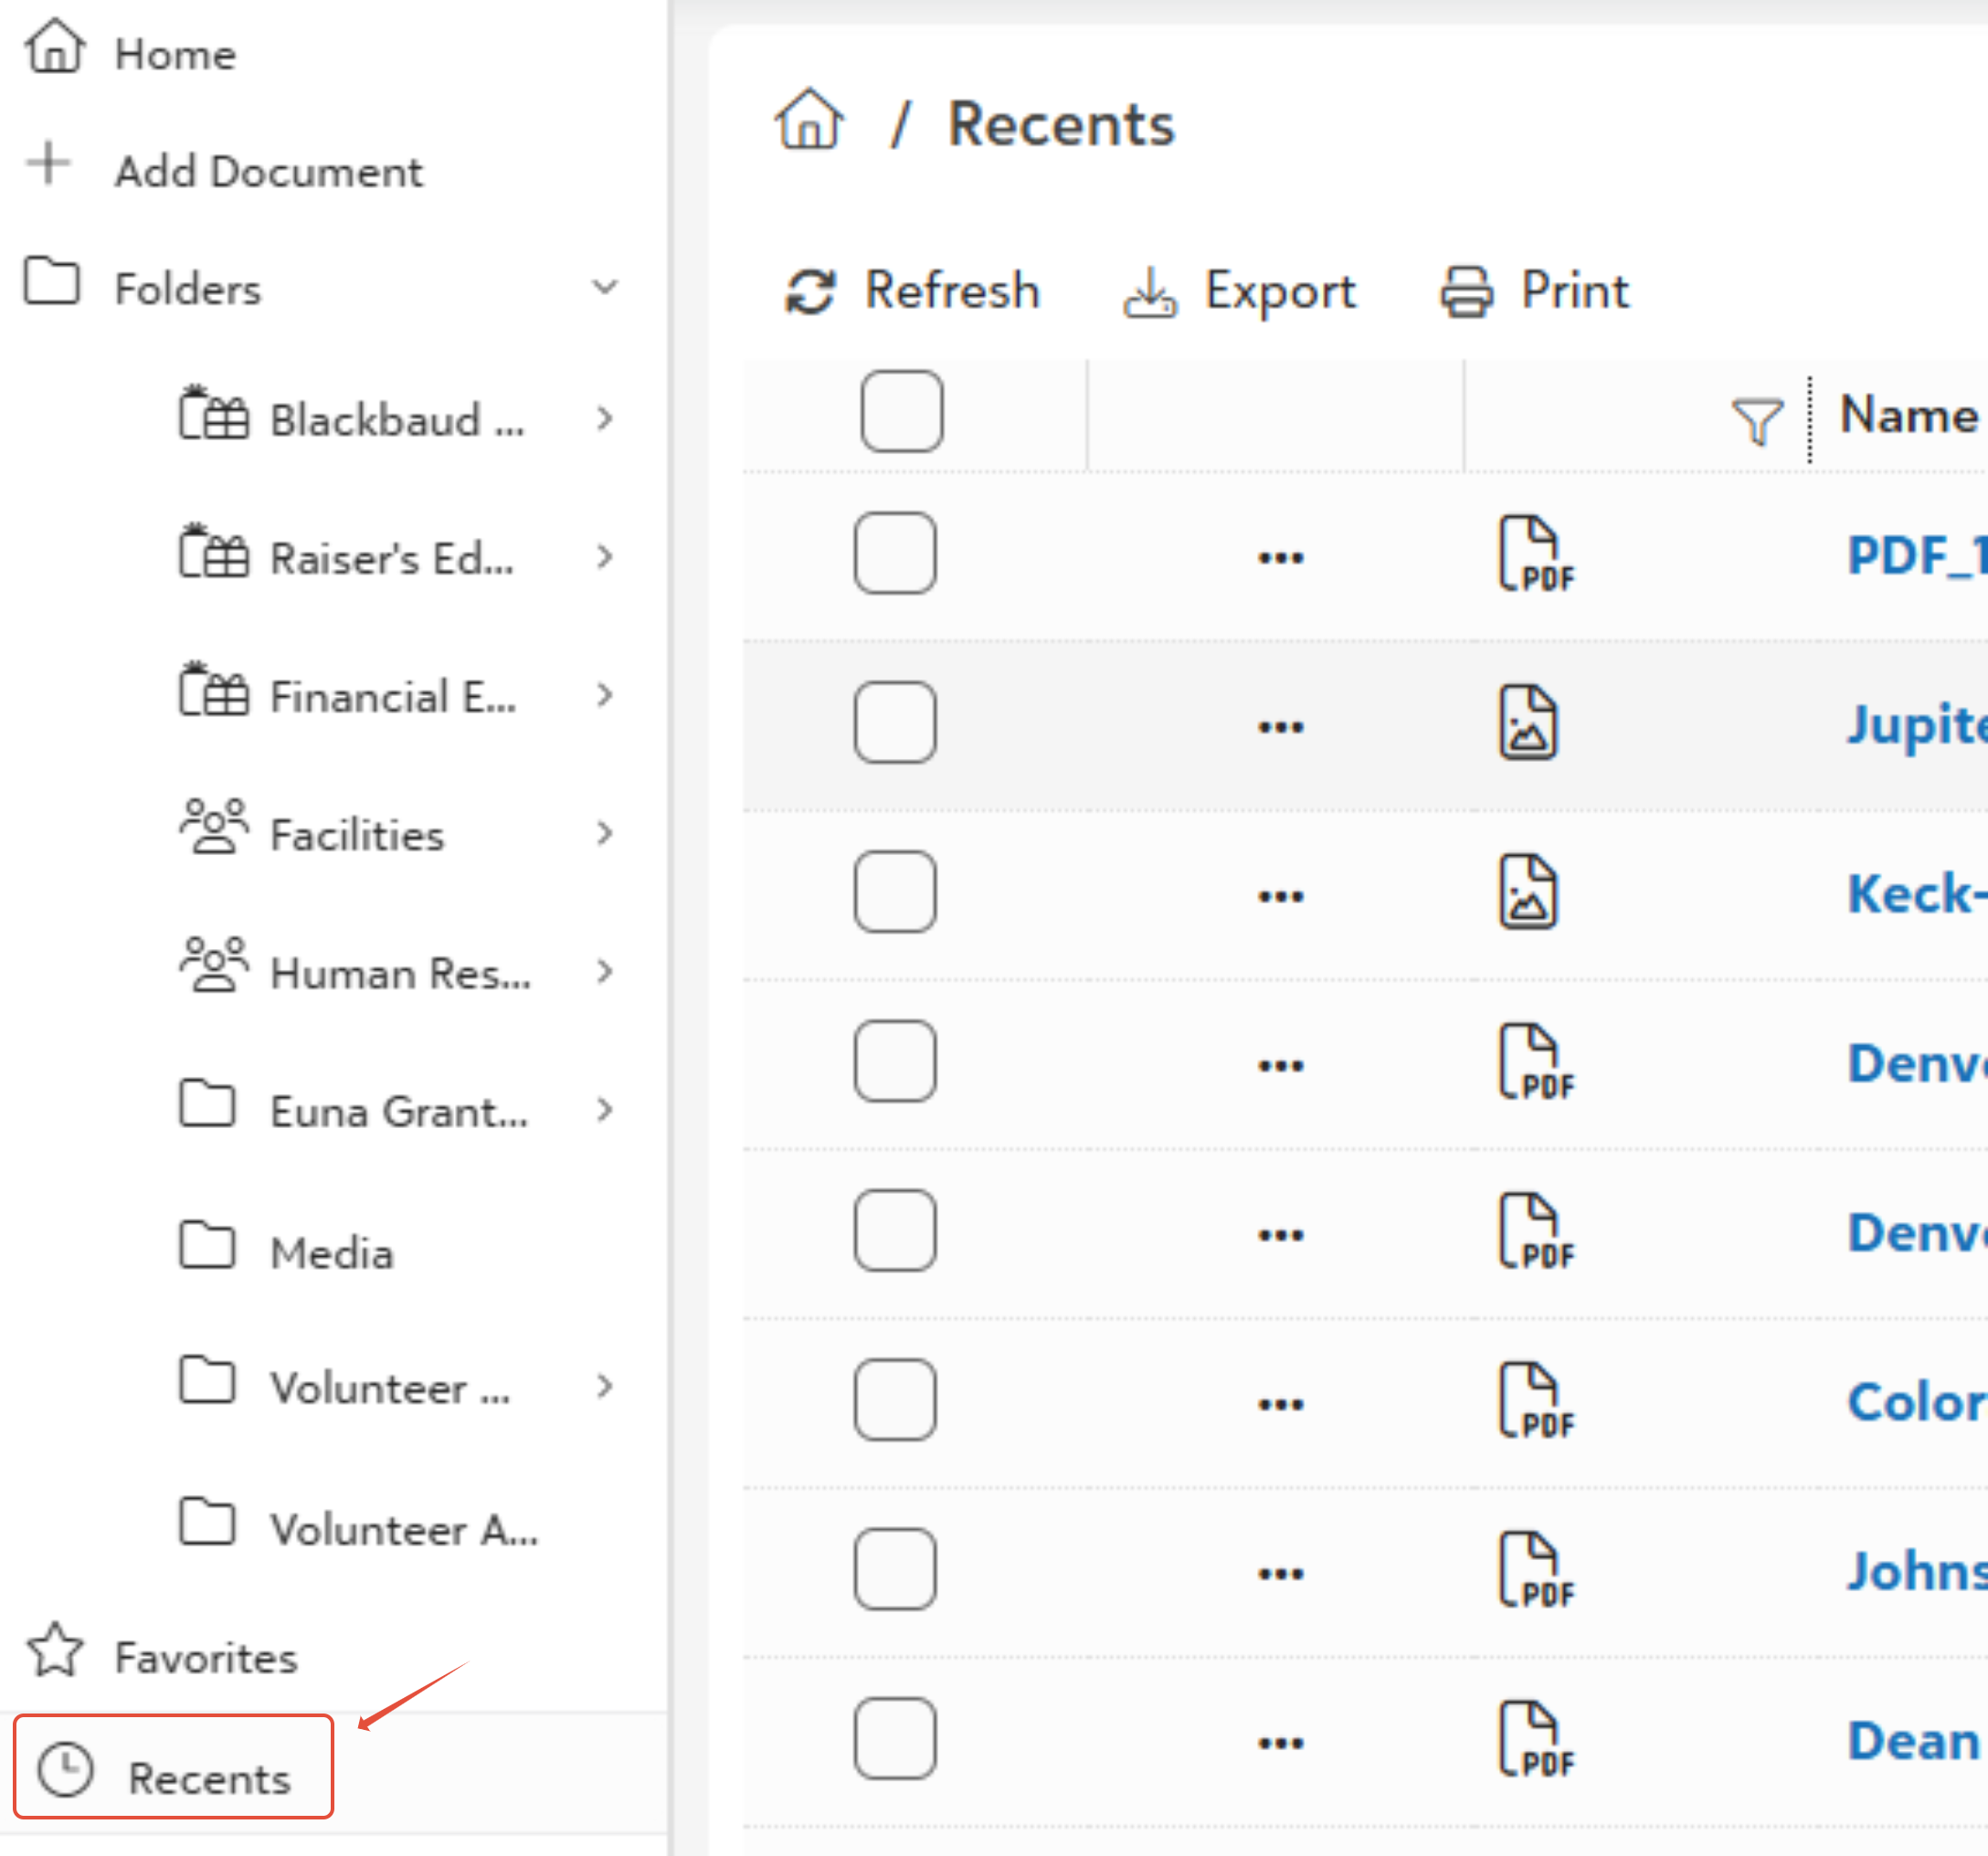This screenshot has height=1856, width=1988.
Task: Click the image file icon in Jupiter row
Action: [1527, 723]
